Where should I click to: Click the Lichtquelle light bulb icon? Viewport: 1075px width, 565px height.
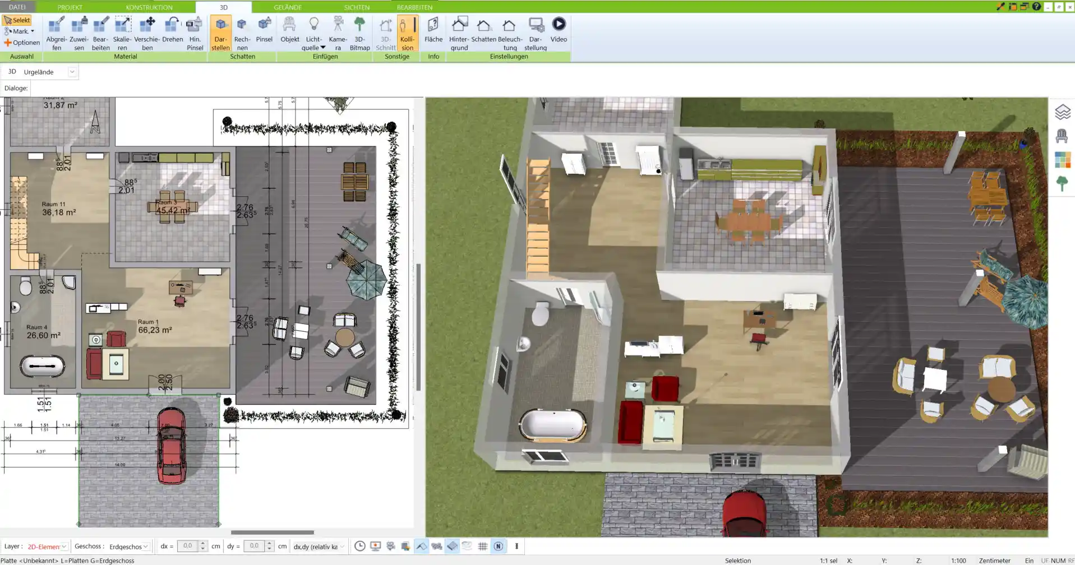point(314,24)
